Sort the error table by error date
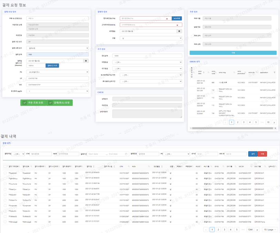280x233 pixels. coord(204,72)
